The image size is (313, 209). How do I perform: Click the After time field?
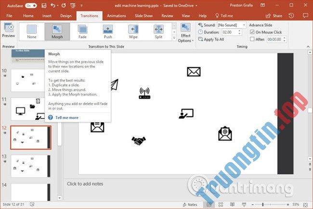(x=274, y=40)
